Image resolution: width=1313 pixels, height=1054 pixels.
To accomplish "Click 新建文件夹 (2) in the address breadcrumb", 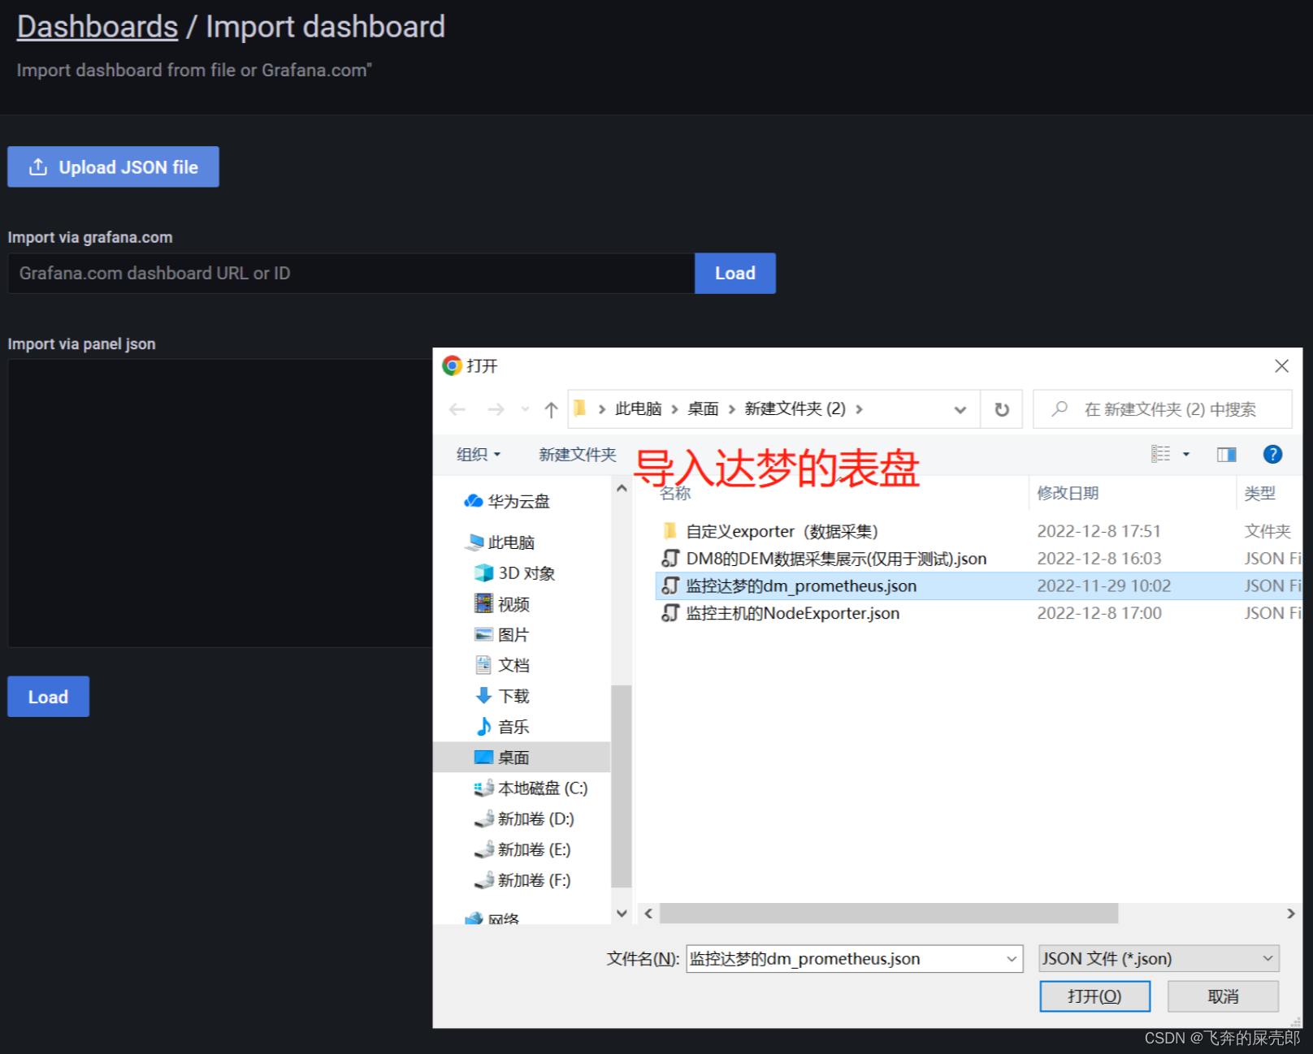I will [x=795, y=408].
